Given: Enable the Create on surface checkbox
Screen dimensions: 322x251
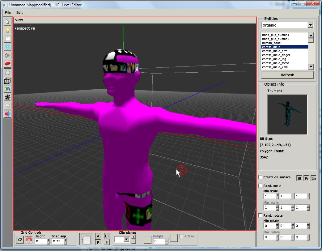Looking at the screenshot, I should tap(260, 177).
